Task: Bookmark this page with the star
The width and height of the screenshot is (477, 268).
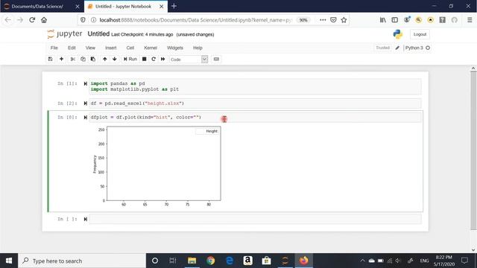Action: (344, 20)
